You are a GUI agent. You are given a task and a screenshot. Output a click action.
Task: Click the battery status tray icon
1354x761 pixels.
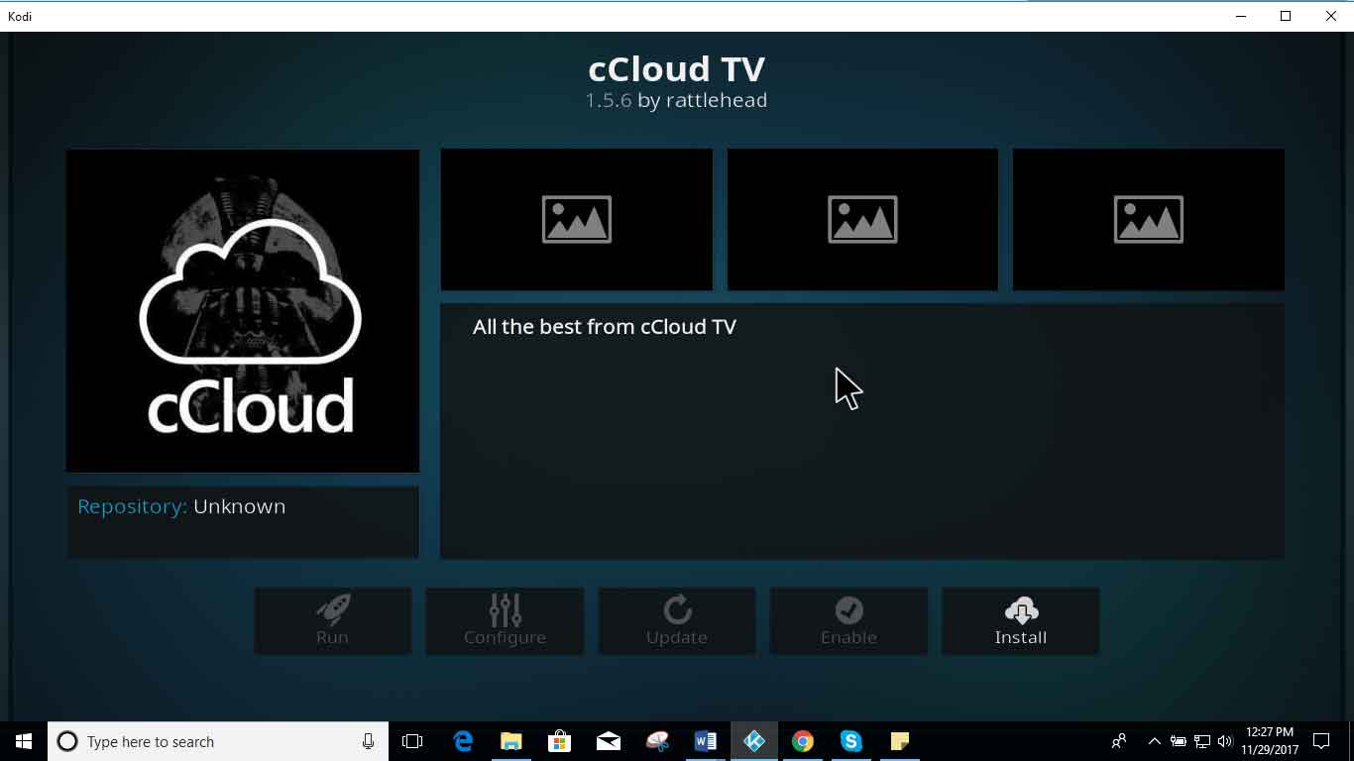(x=1179, y=741)
